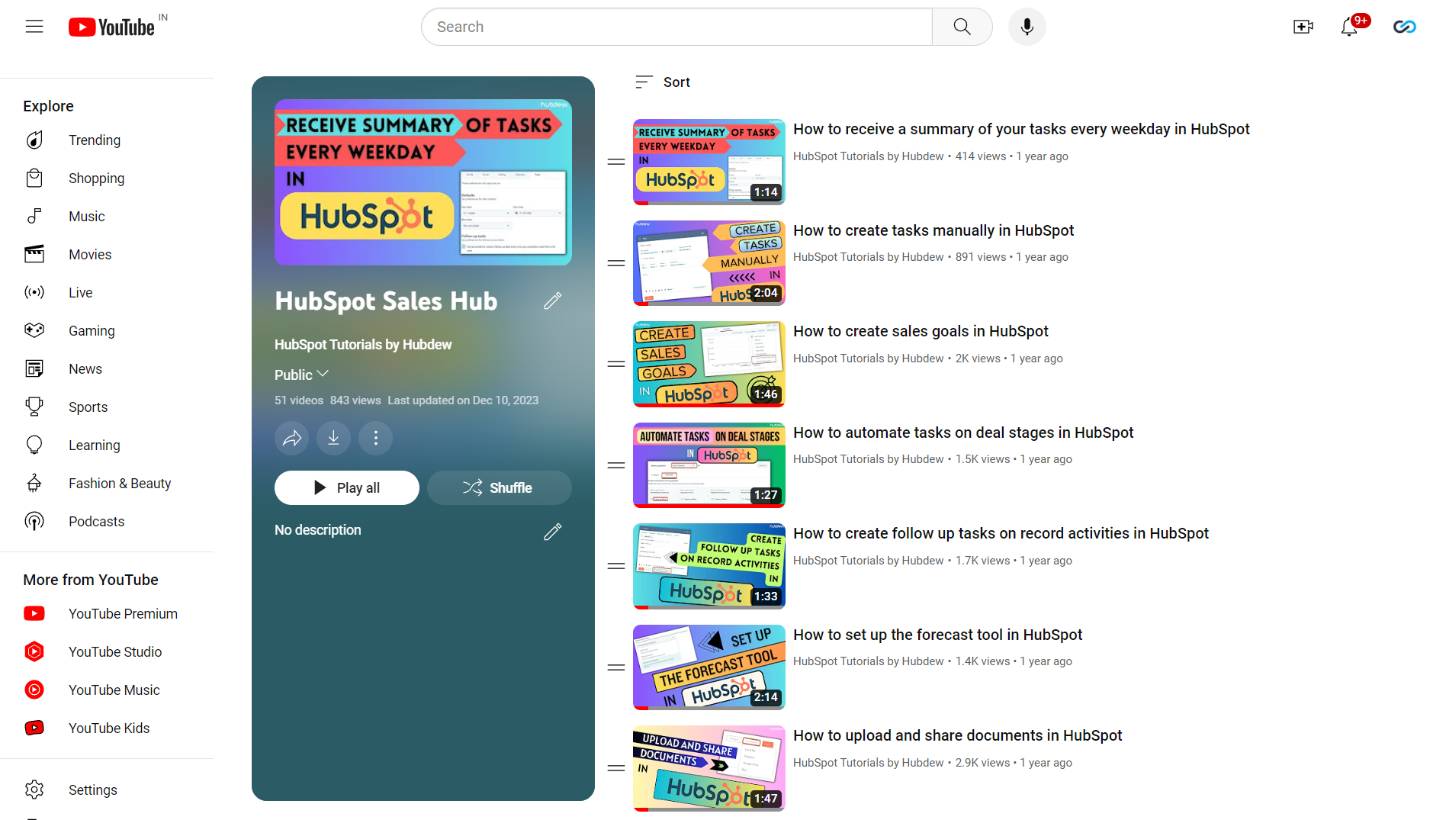Grab reorder handle for create tasks manually video
The width and height of the screenshot is (1446, 820).
[616, 263]
